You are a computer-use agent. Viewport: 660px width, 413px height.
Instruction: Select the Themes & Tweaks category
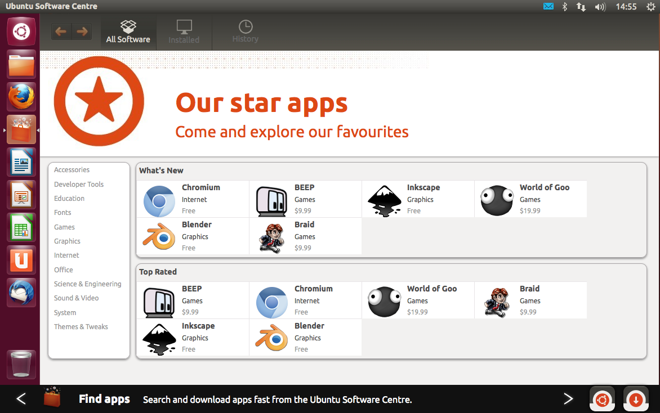tap(81, 327)
